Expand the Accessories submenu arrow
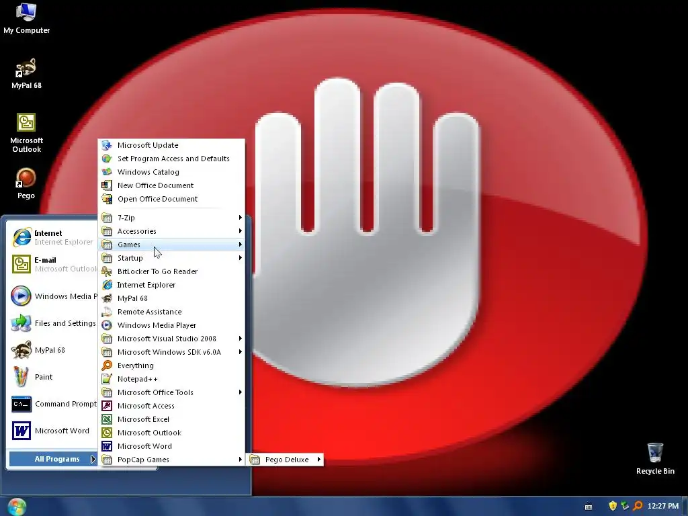This screenshot has width=688, height=516. (240, 231)
